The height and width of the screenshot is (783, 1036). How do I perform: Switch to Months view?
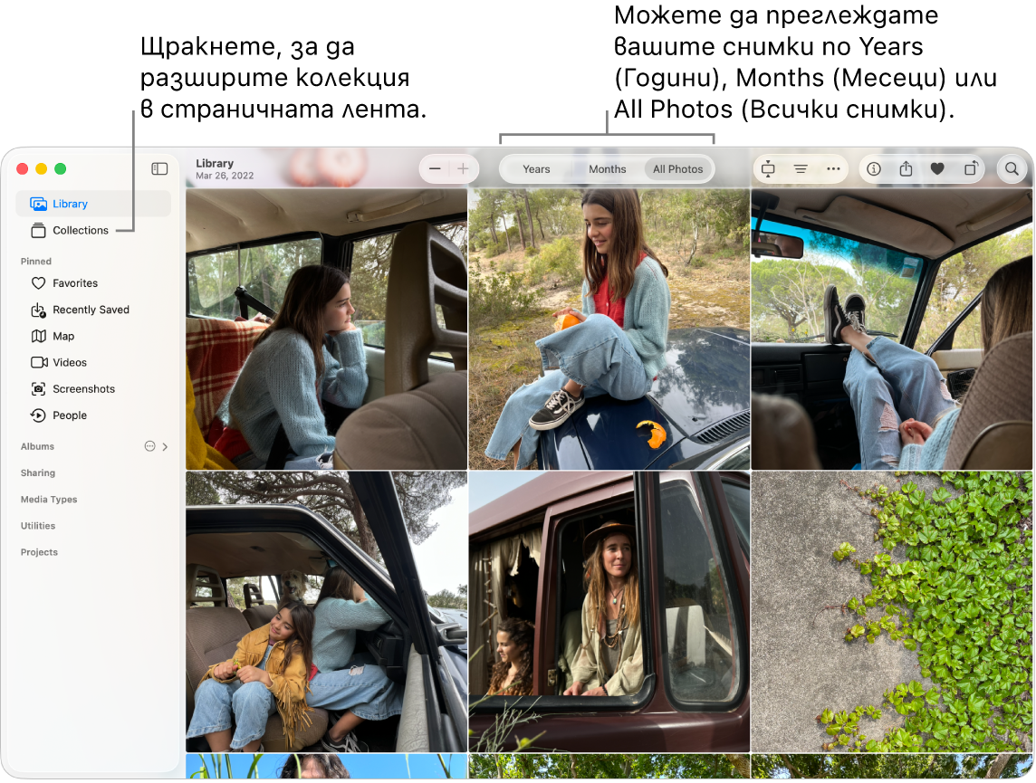tap(607, 169)
